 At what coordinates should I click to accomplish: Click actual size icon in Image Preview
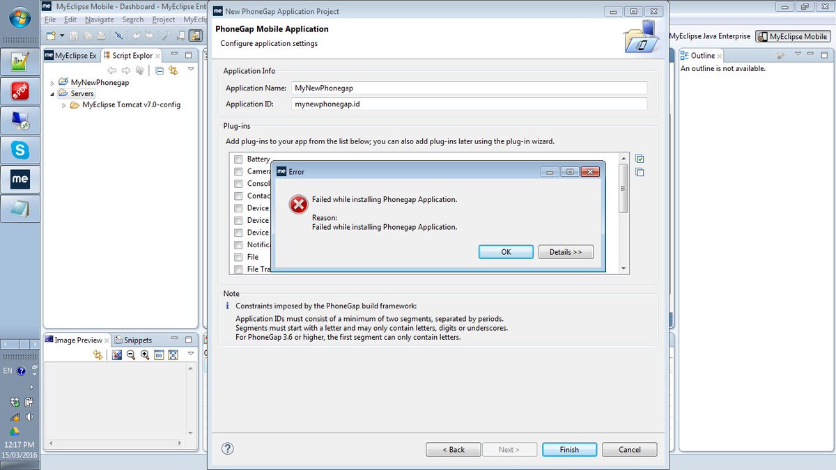coord(158,355)
